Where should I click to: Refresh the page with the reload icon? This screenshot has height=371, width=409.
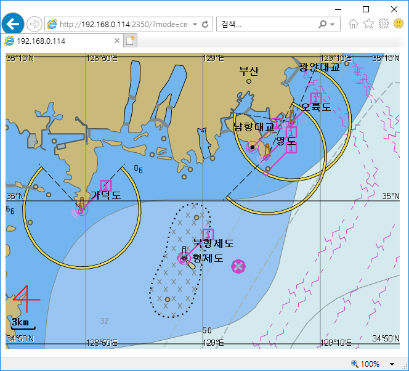(205, 25)
